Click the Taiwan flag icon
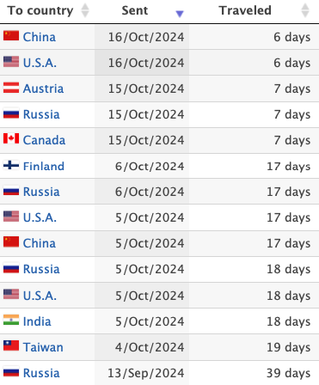 point(11,345)
